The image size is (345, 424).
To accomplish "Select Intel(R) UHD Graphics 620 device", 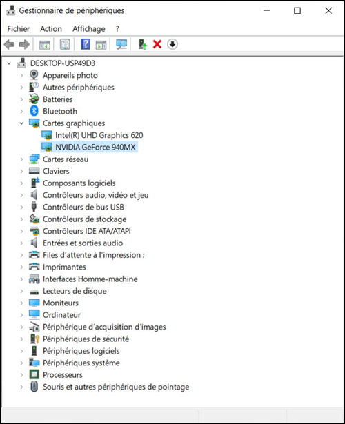I will click(x=99, y=135).
